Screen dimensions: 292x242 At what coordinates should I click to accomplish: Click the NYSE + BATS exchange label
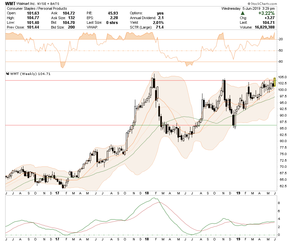pos(48,4)
